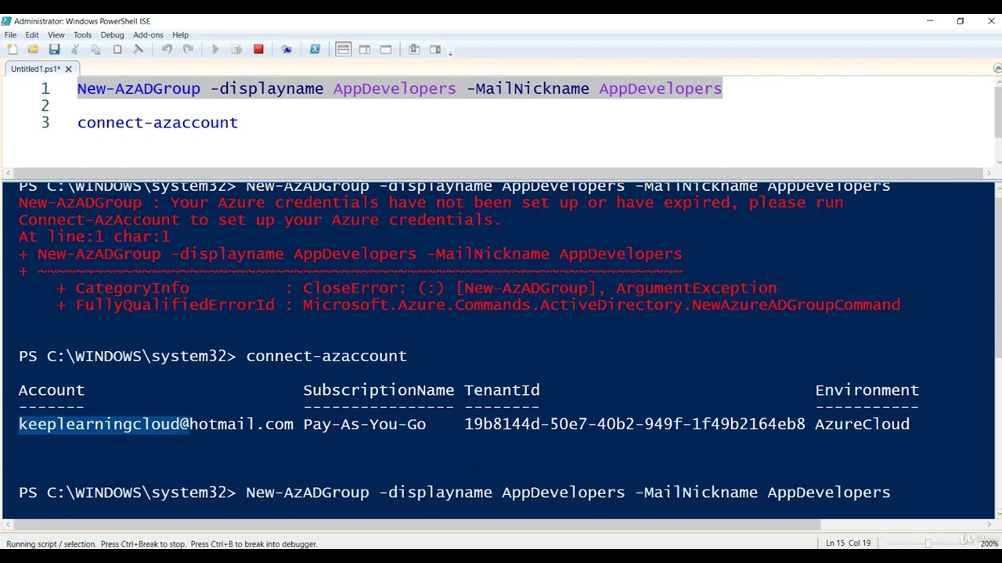
Task: Click the Pay-As-You-Go subscription name
Action: (x=365, y=424)
